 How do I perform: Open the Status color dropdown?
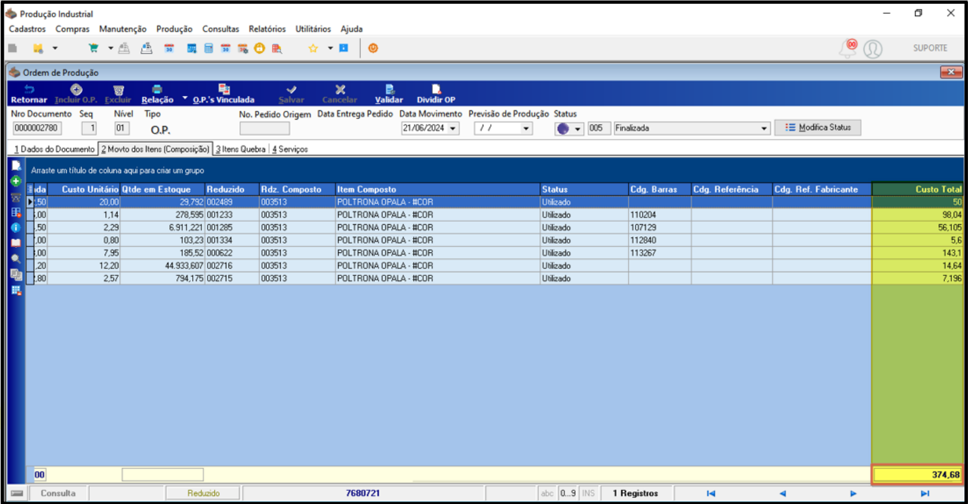coord(578,128)
